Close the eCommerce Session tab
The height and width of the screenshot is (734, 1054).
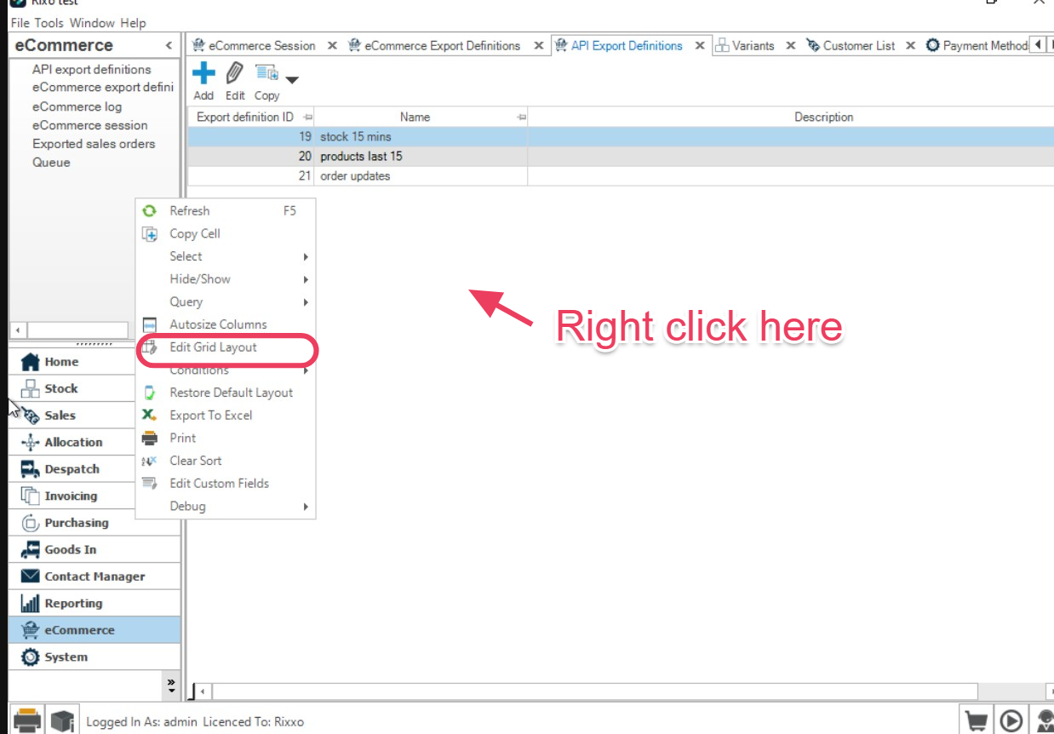pyautogui.click(x=332, y=46)
